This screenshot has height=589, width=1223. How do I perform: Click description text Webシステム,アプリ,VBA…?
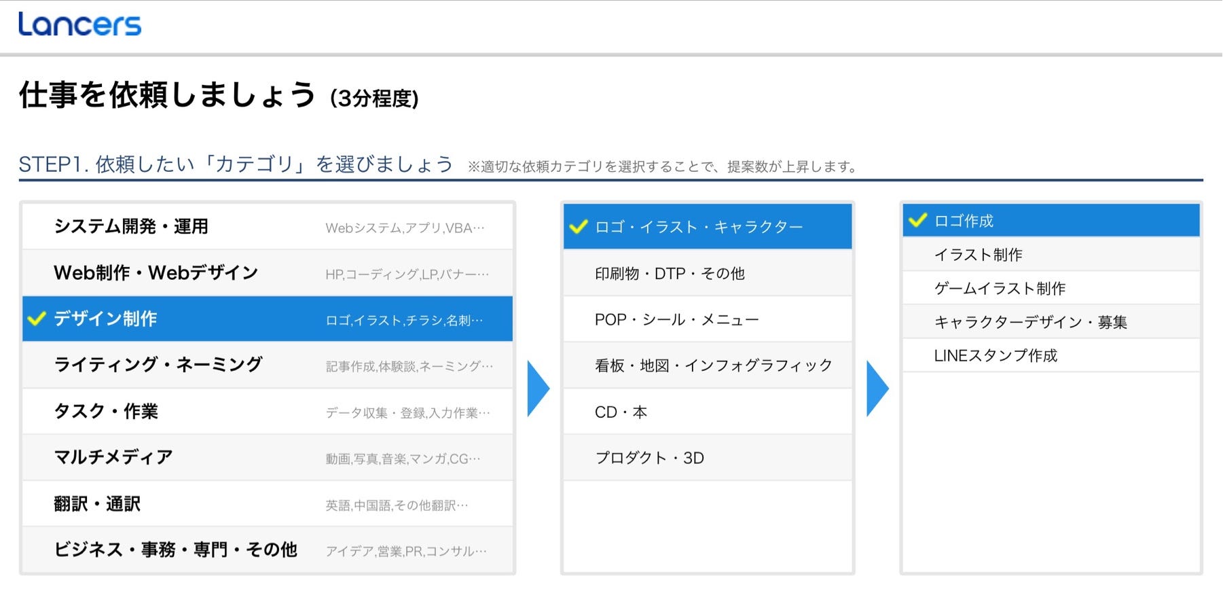pyautogui.click(x=405, y=228)
